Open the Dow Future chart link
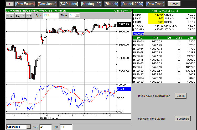Screen dimensions: 197x130 click(x=25, y=4)
